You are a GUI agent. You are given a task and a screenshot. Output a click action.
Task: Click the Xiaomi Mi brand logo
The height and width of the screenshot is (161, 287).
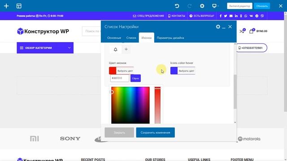pyautogui.click(x=35, y=139)
